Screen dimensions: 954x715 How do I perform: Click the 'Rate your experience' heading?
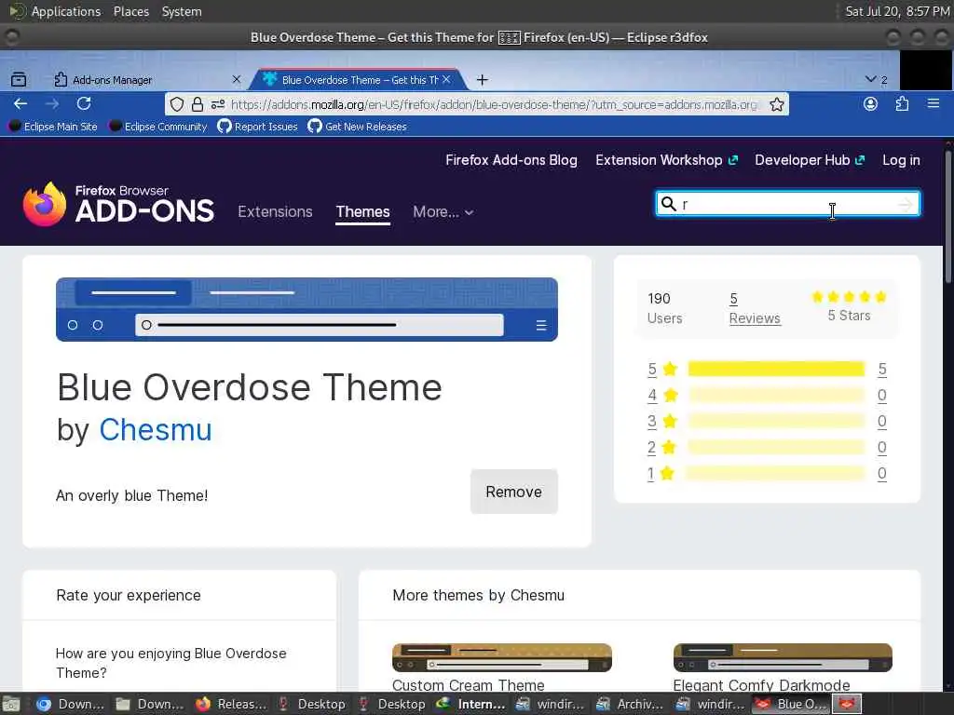click(x=129, y=595)
